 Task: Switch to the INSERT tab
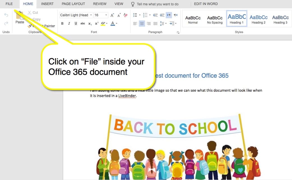(47, 4)
